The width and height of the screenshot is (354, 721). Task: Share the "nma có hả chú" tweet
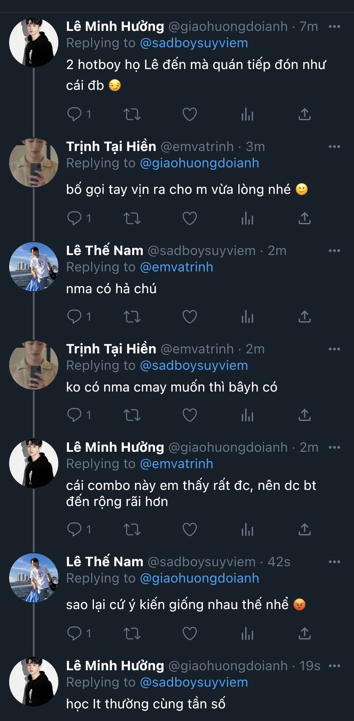pos(304,317)
